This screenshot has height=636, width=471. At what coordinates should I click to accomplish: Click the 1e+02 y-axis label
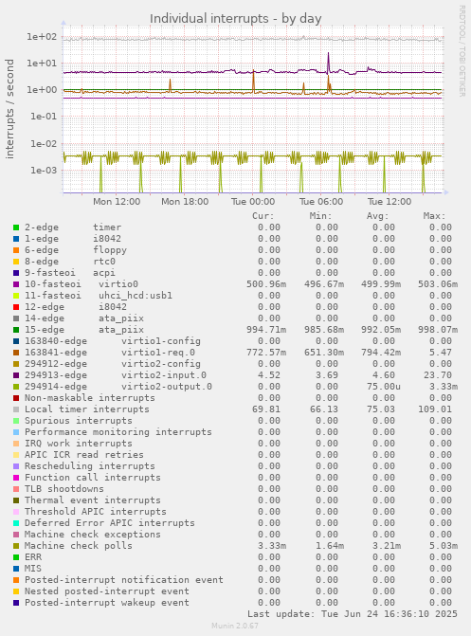pos(42,37)
